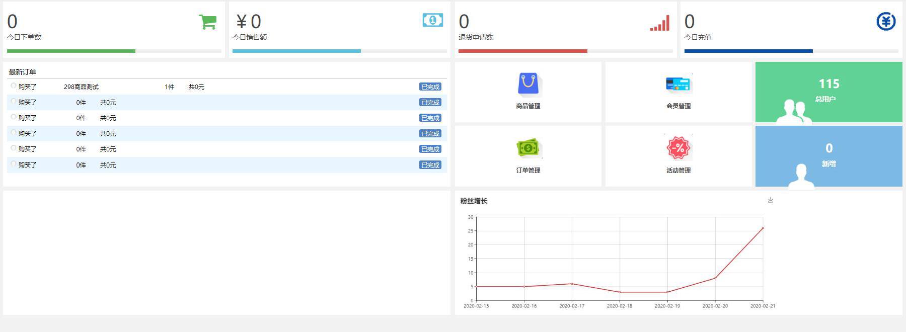Image resolution: width=906 pixels, height=332 pixels.
Task: Click the blue banknote sales icon
Action: (432, 20)
